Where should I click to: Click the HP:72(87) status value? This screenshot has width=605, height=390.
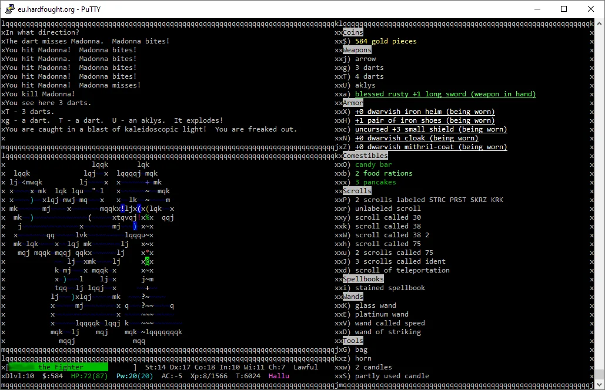(89, 376)
